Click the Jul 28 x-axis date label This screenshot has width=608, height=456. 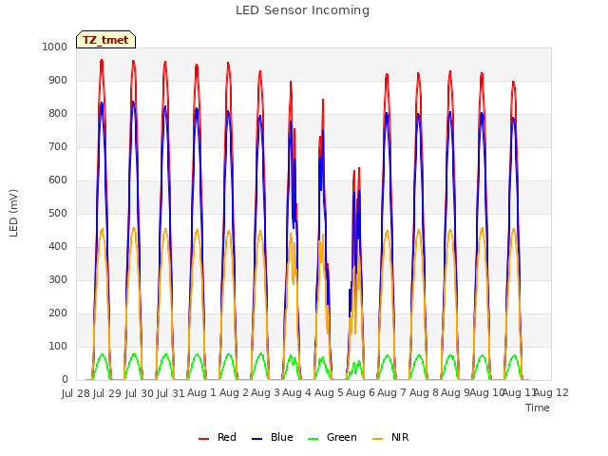76,393
